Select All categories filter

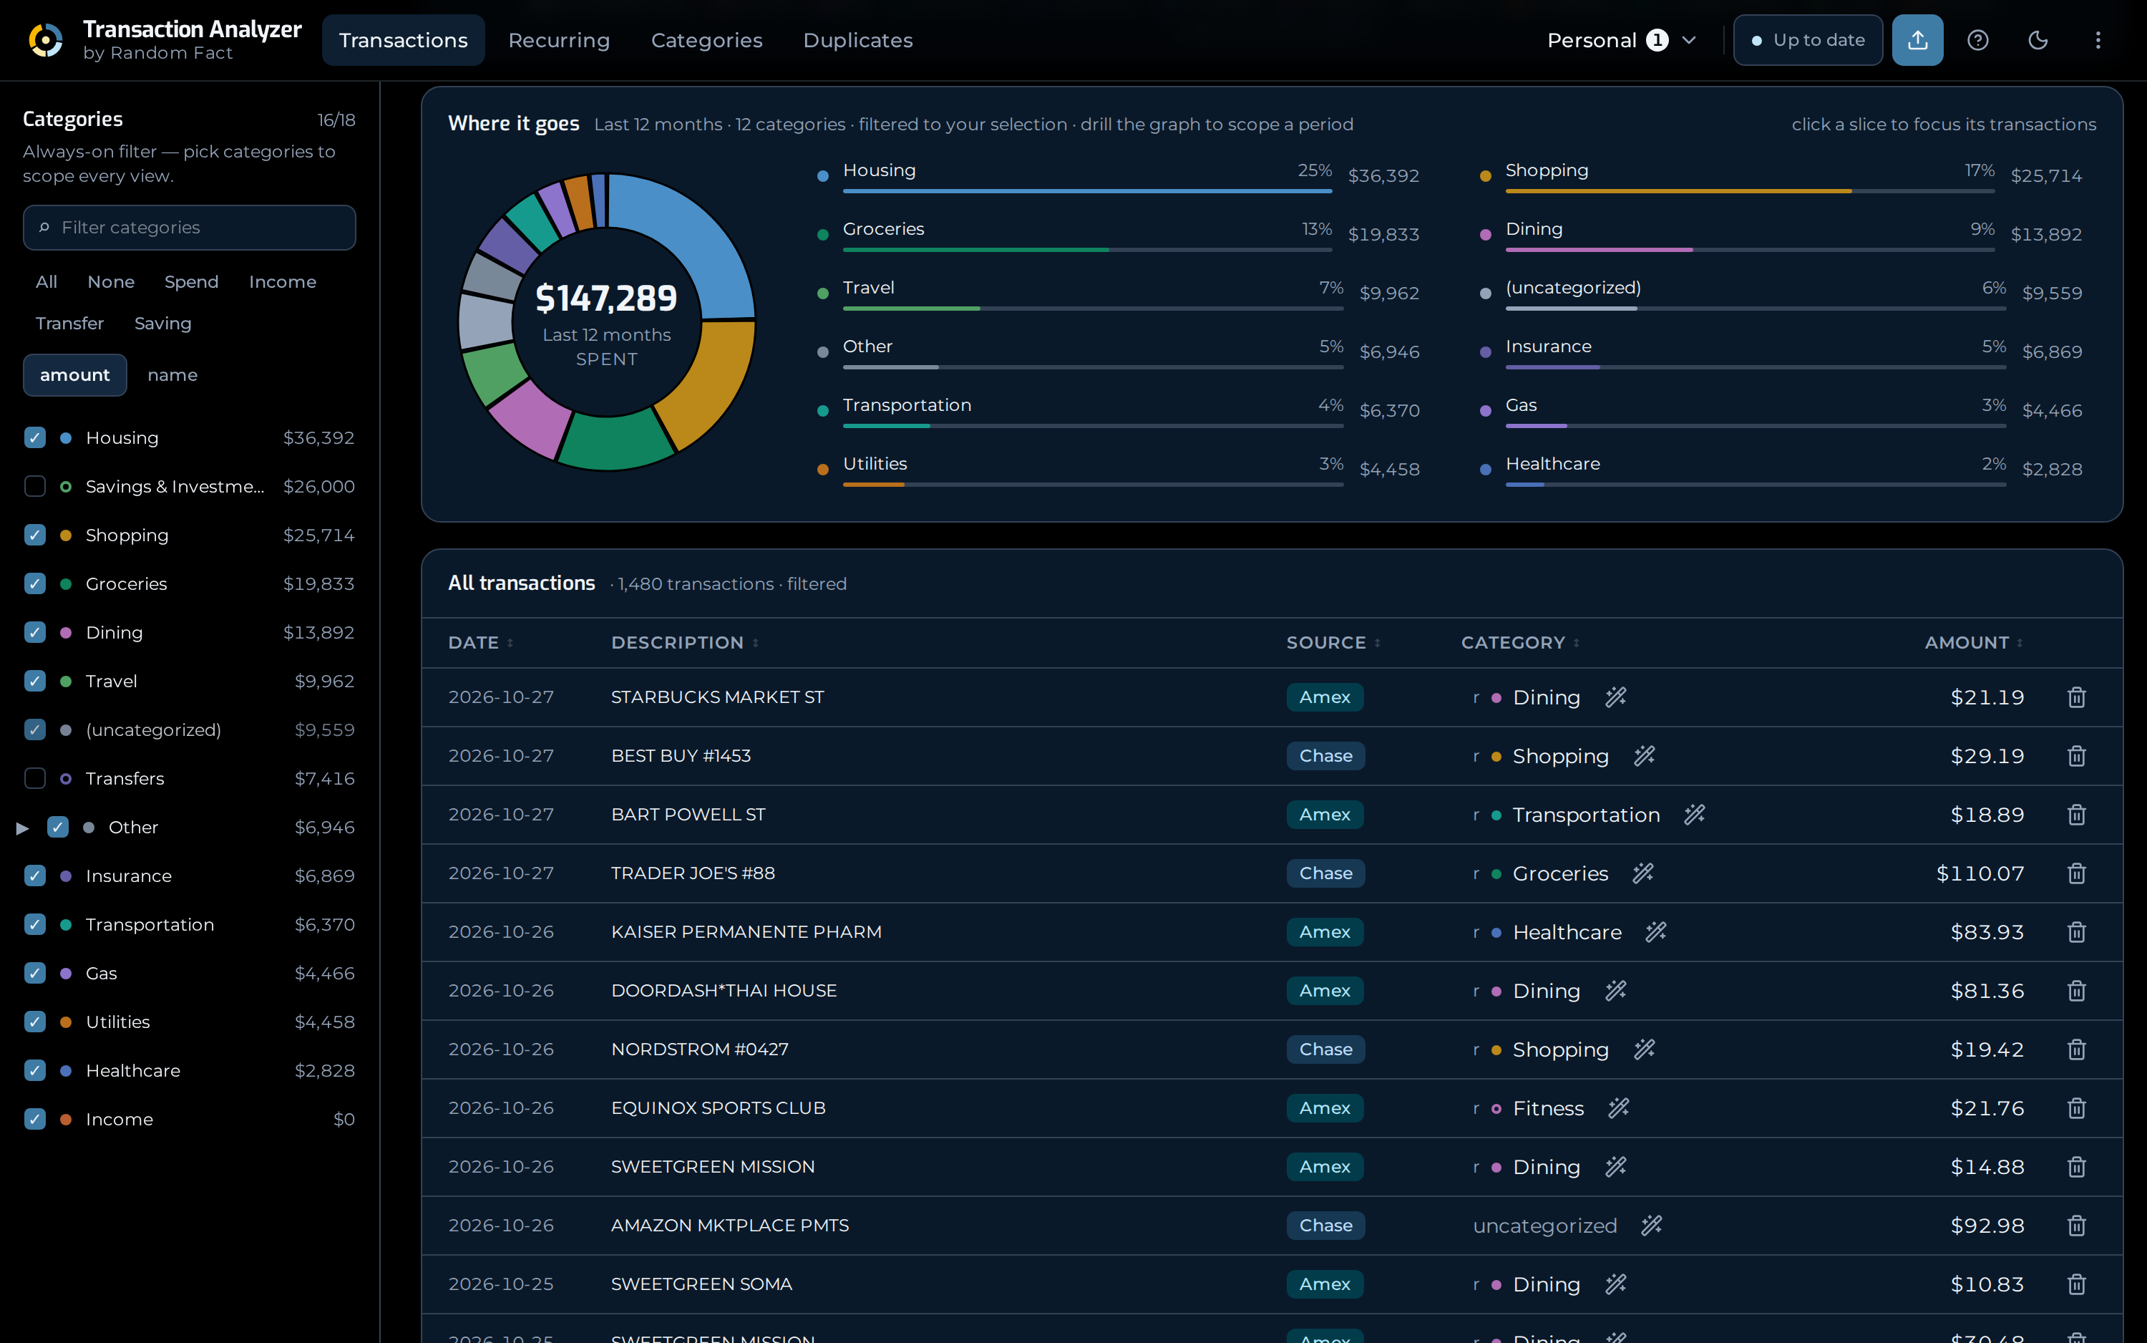[x=47, y=281]
